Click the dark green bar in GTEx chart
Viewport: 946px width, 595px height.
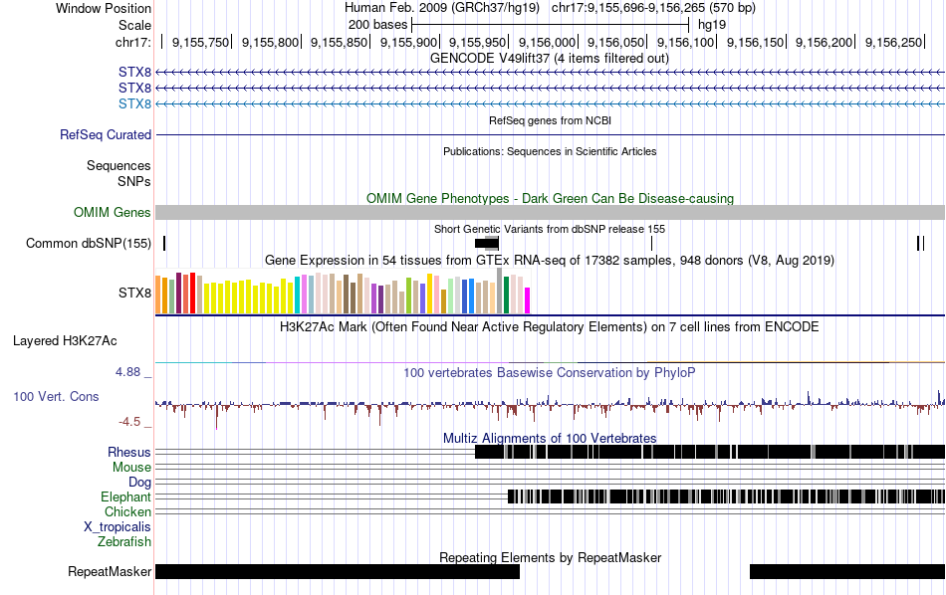(506, 295)
